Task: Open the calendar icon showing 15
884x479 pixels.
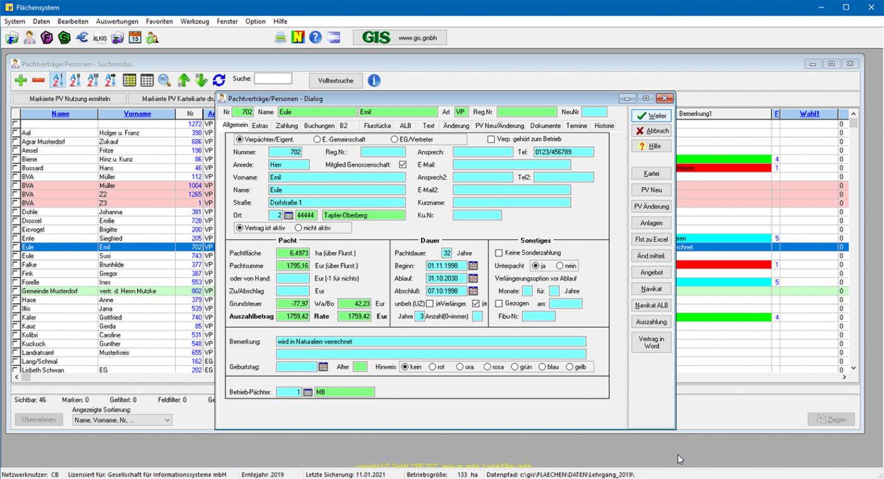Action: [x=134, y=38]
